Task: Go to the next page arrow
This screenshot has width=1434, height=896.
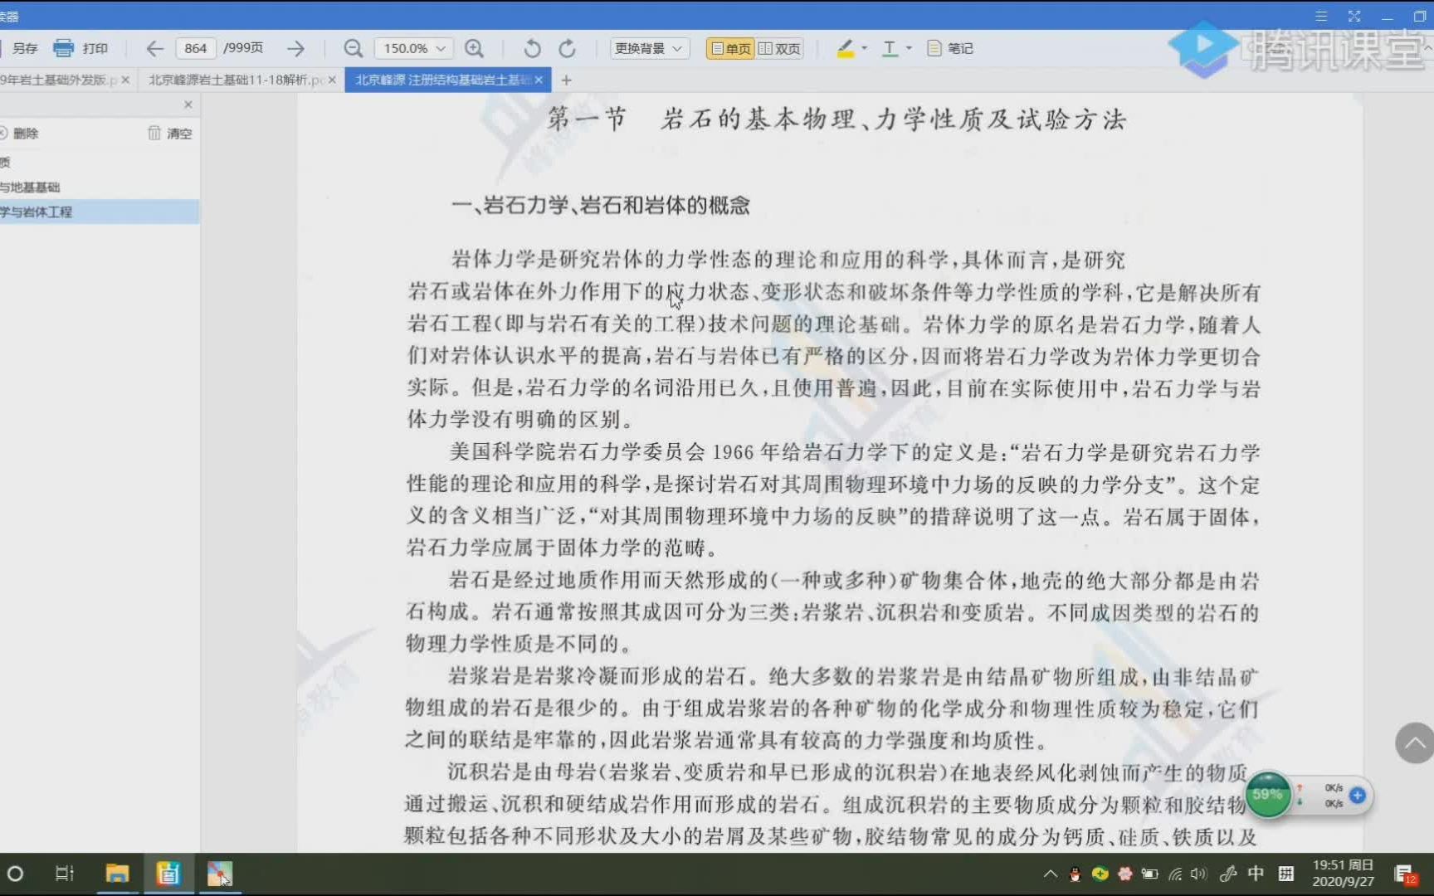Action: [x=295, y=48]
